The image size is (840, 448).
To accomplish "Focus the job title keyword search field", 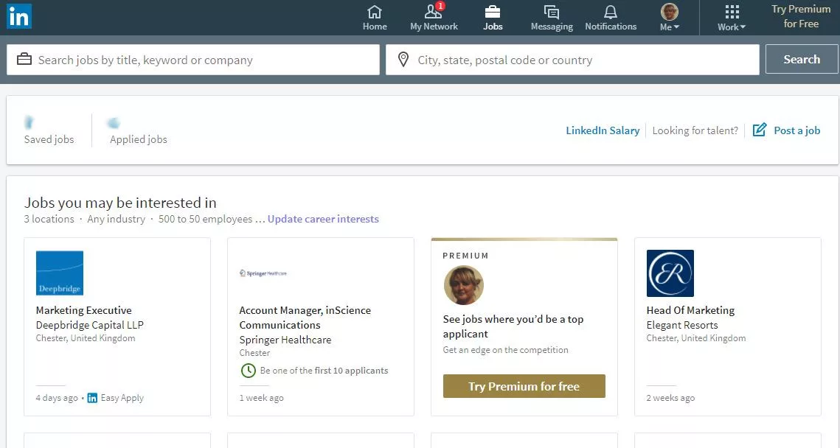I will (x=193, y=60).
